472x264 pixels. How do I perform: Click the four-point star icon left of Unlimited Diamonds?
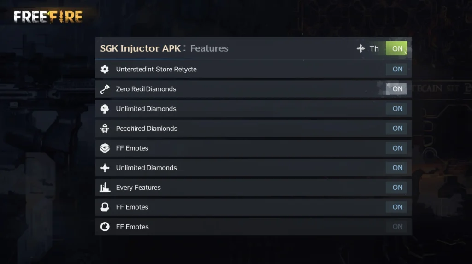(105, 168)
